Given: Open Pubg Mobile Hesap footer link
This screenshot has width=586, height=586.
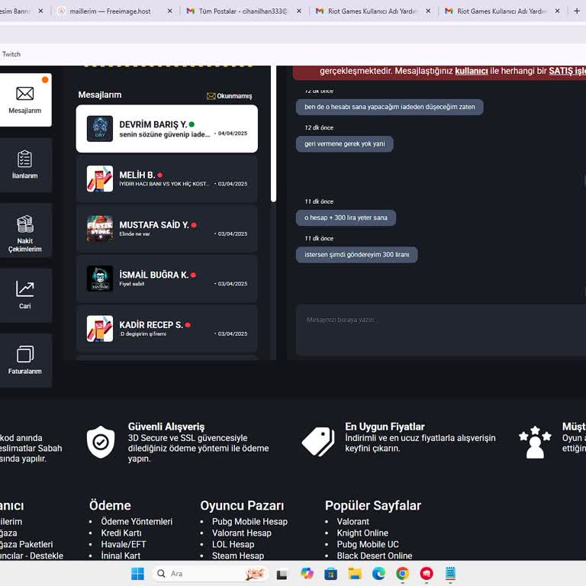Looking at the screenshot, I should point(250,522).
